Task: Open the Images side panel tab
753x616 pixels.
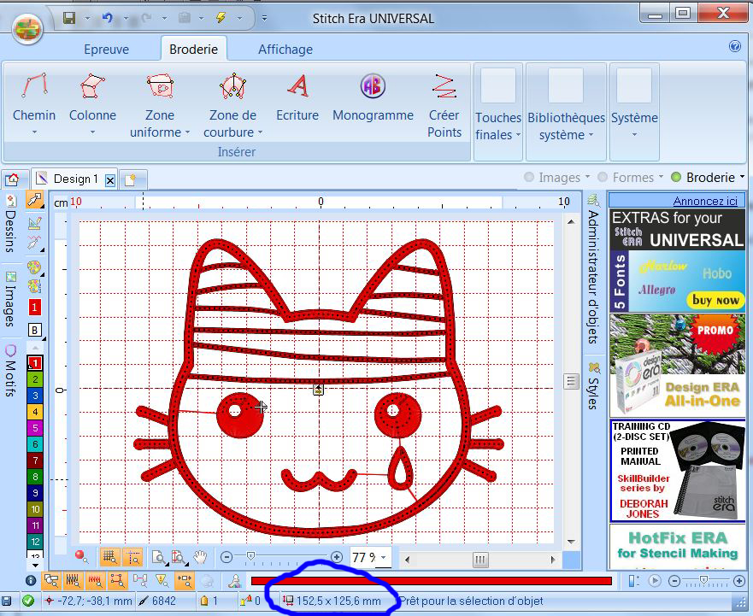Action: pos(10,300)
